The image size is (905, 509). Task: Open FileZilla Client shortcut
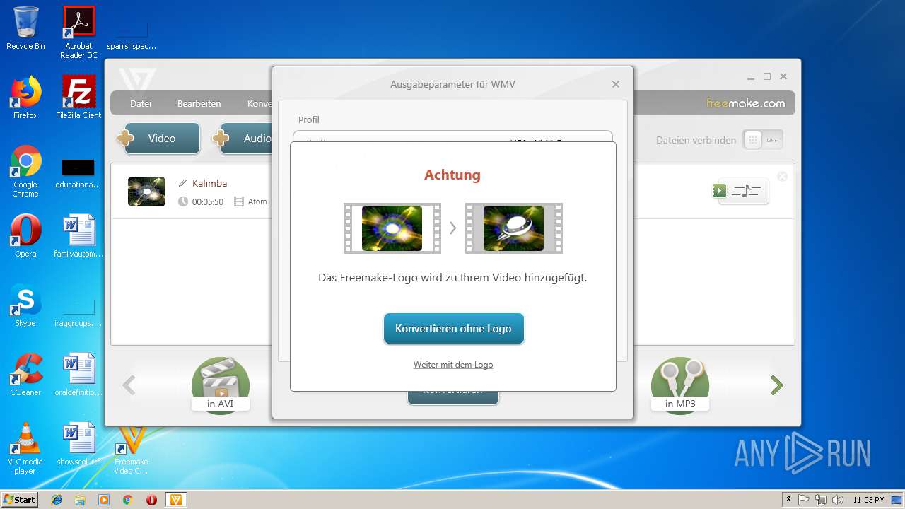coord(78,98)
